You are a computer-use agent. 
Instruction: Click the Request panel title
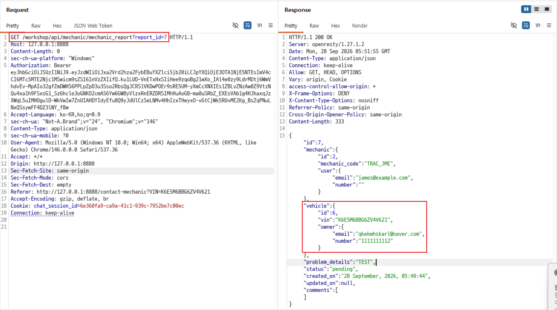pyautogui.click(x=17, y=10)
